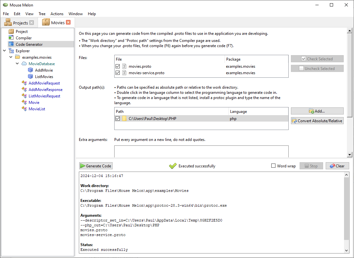
Task: Click the PHP output folder icon
Action: tap(124, 119)
